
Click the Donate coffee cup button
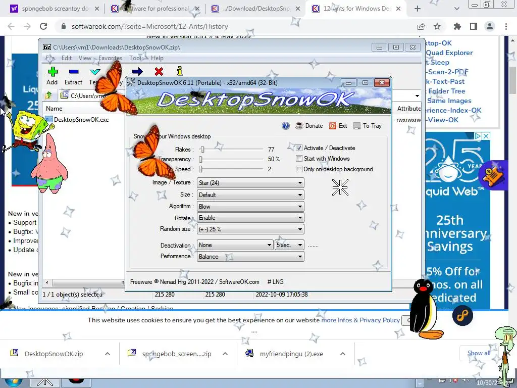309,126
